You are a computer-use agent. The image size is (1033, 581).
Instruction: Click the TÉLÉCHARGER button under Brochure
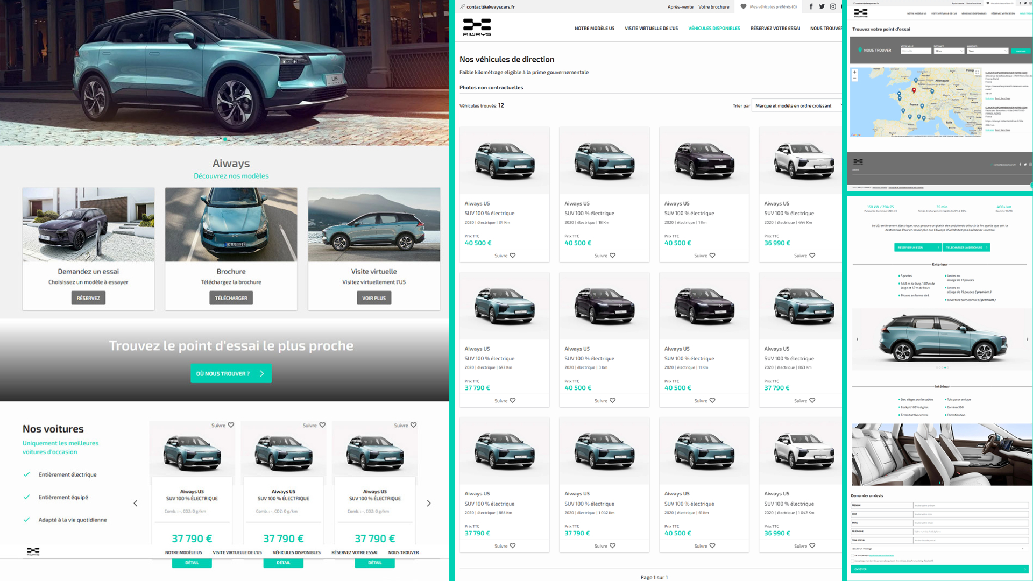click(x=231, y=298)
